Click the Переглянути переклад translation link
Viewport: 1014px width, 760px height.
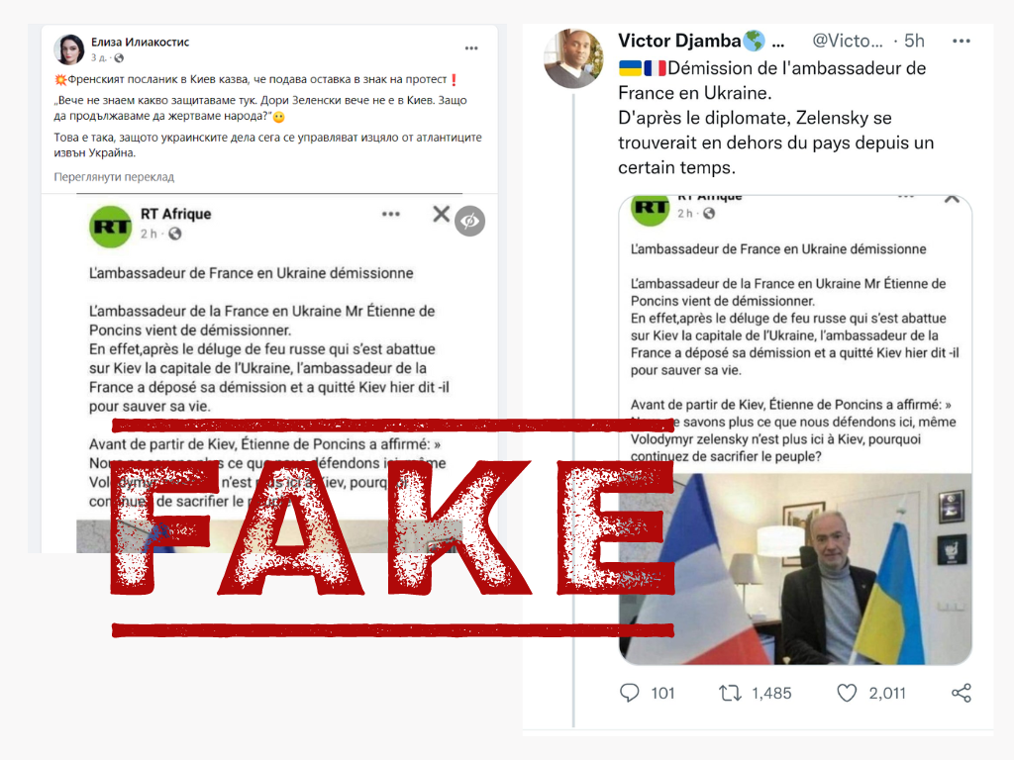tap(114, 177)
